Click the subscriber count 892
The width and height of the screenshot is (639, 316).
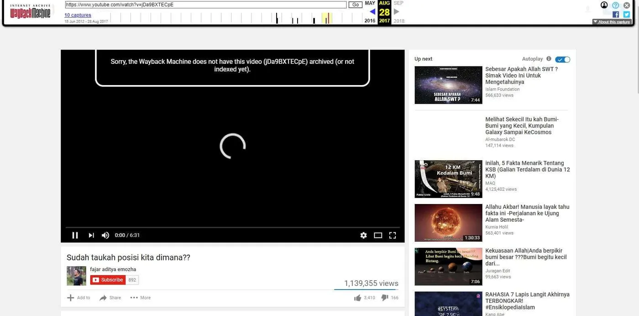pyautogui.click(x=132, y=280)
